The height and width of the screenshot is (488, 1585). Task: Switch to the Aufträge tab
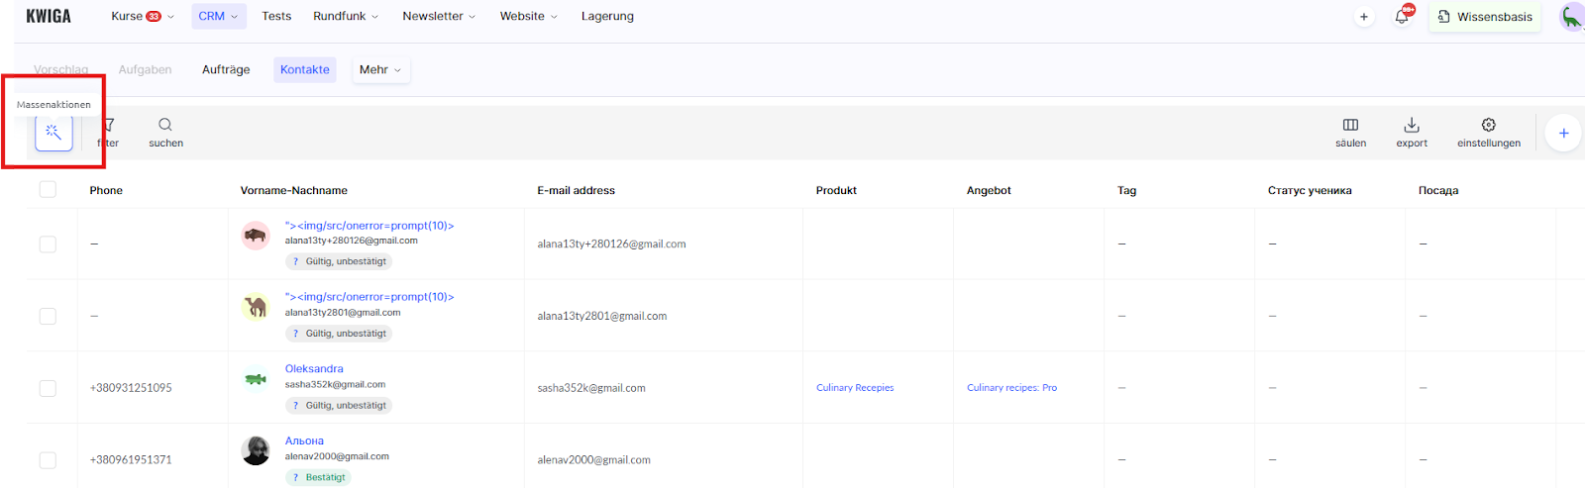(x=226, y=70)
